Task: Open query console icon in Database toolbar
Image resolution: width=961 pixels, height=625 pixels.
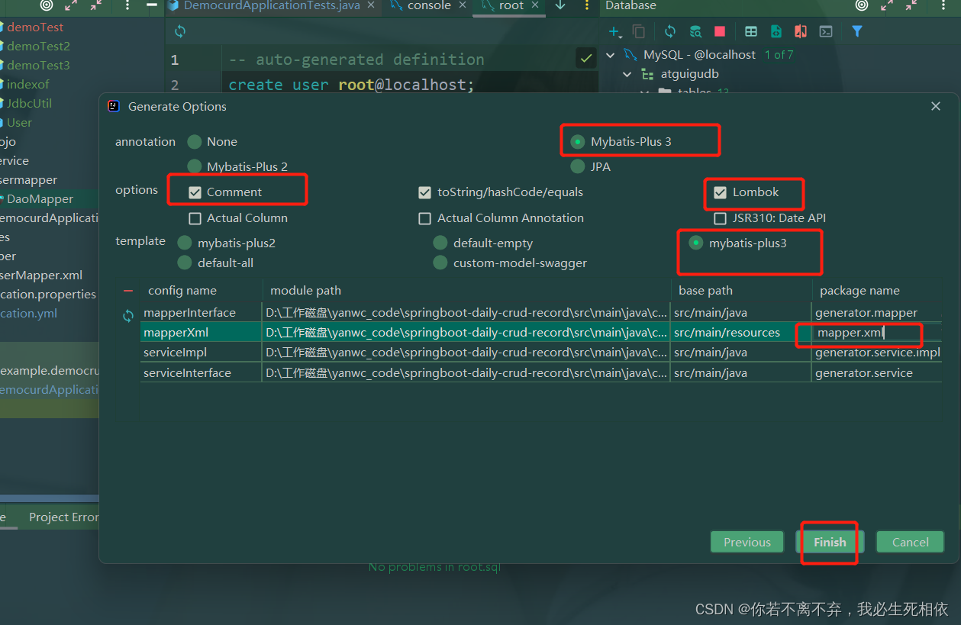Action: 825,31
